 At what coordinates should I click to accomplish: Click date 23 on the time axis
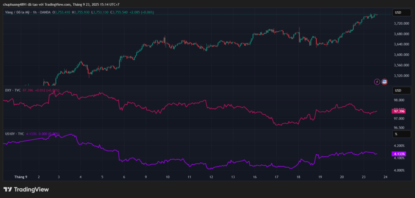[364, 177]
